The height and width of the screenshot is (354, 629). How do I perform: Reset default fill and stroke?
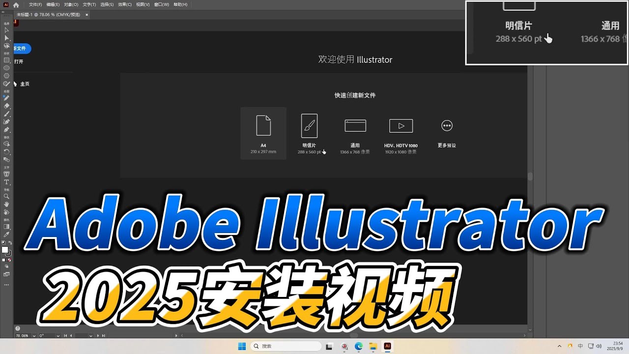[3, 243]
